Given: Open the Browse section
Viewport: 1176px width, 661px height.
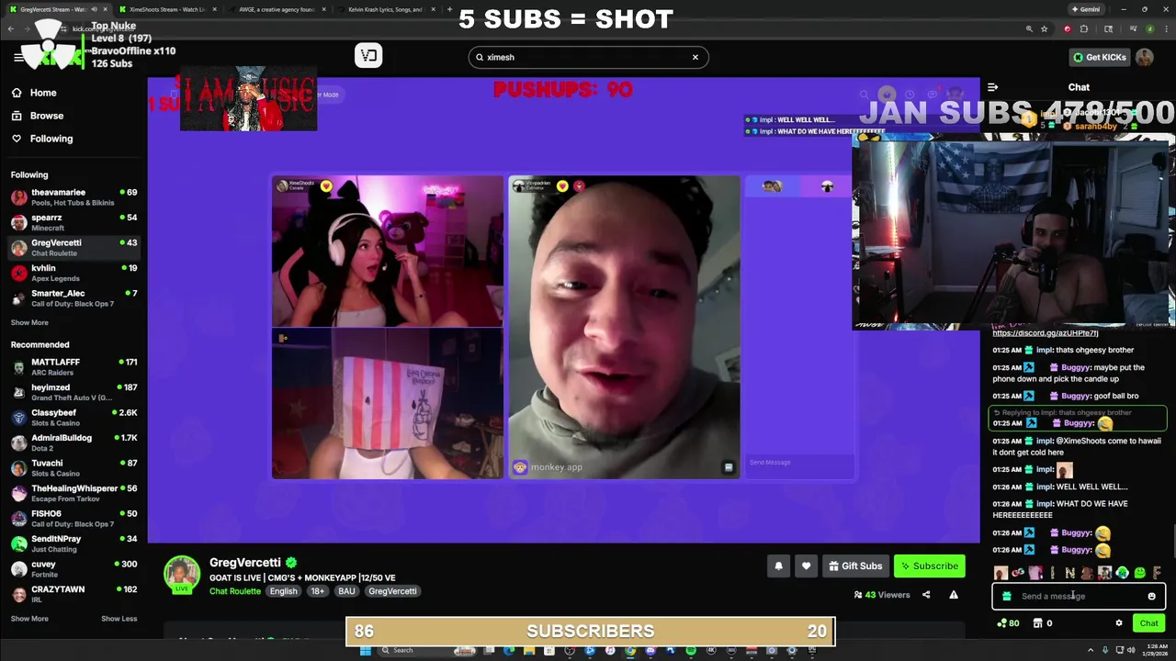Looking at the screenshot, I should point(37,116).
